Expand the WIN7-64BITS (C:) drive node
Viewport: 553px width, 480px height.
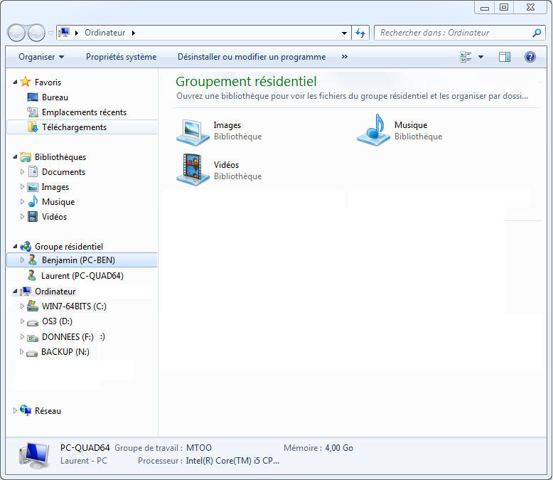23,306
